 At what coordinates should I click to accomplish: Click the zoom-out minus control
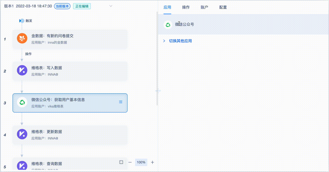(x=130, y=162)
